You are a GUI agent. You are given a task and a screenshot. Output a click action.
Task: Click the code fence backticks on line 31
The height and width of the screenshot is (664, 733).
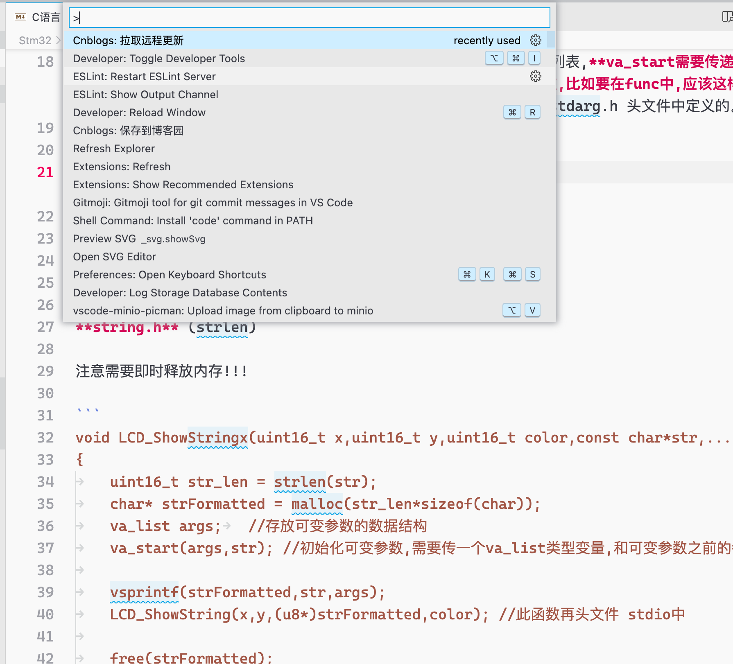click(x=88, y=411)
